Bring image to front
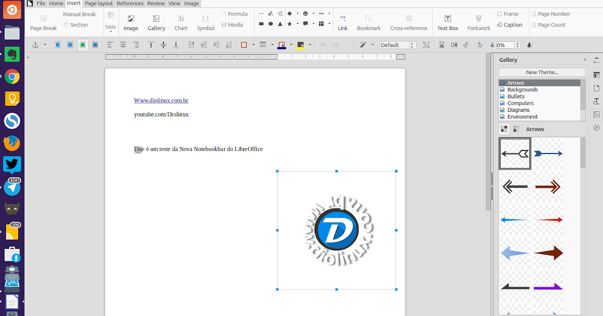This screenshot has width=603, height=316. click(x=191, y=45)
